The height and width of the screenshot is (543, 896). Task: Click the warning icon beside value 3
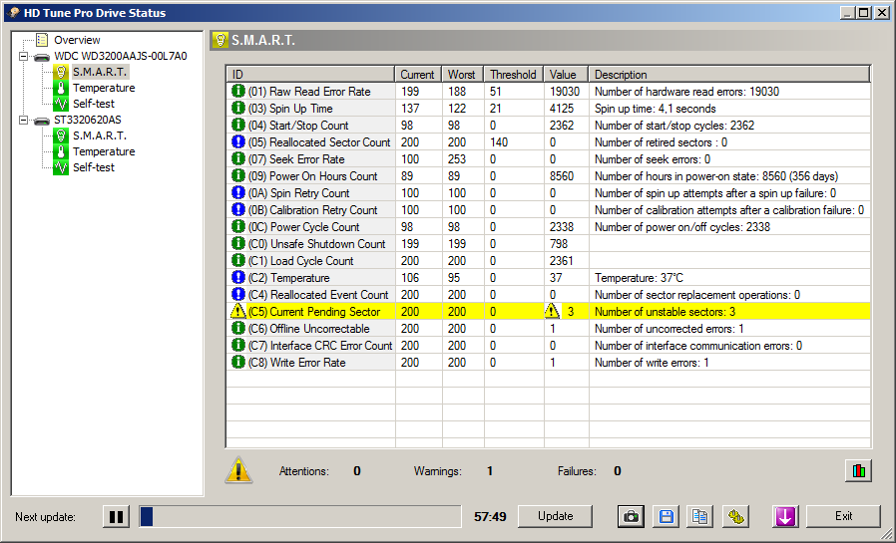[x=552, y=311]
